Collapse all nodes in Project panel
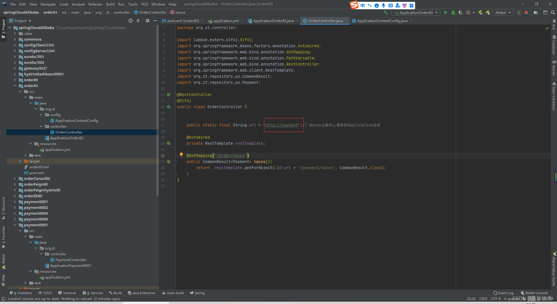 138,21
